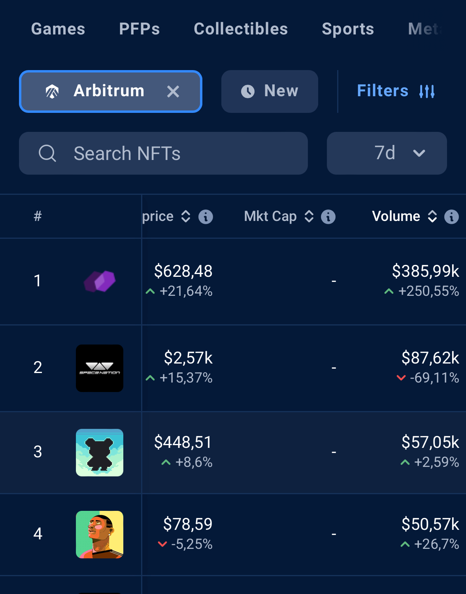Click the info icon next to price
466x594 pixels.
(x=206, y=217)
